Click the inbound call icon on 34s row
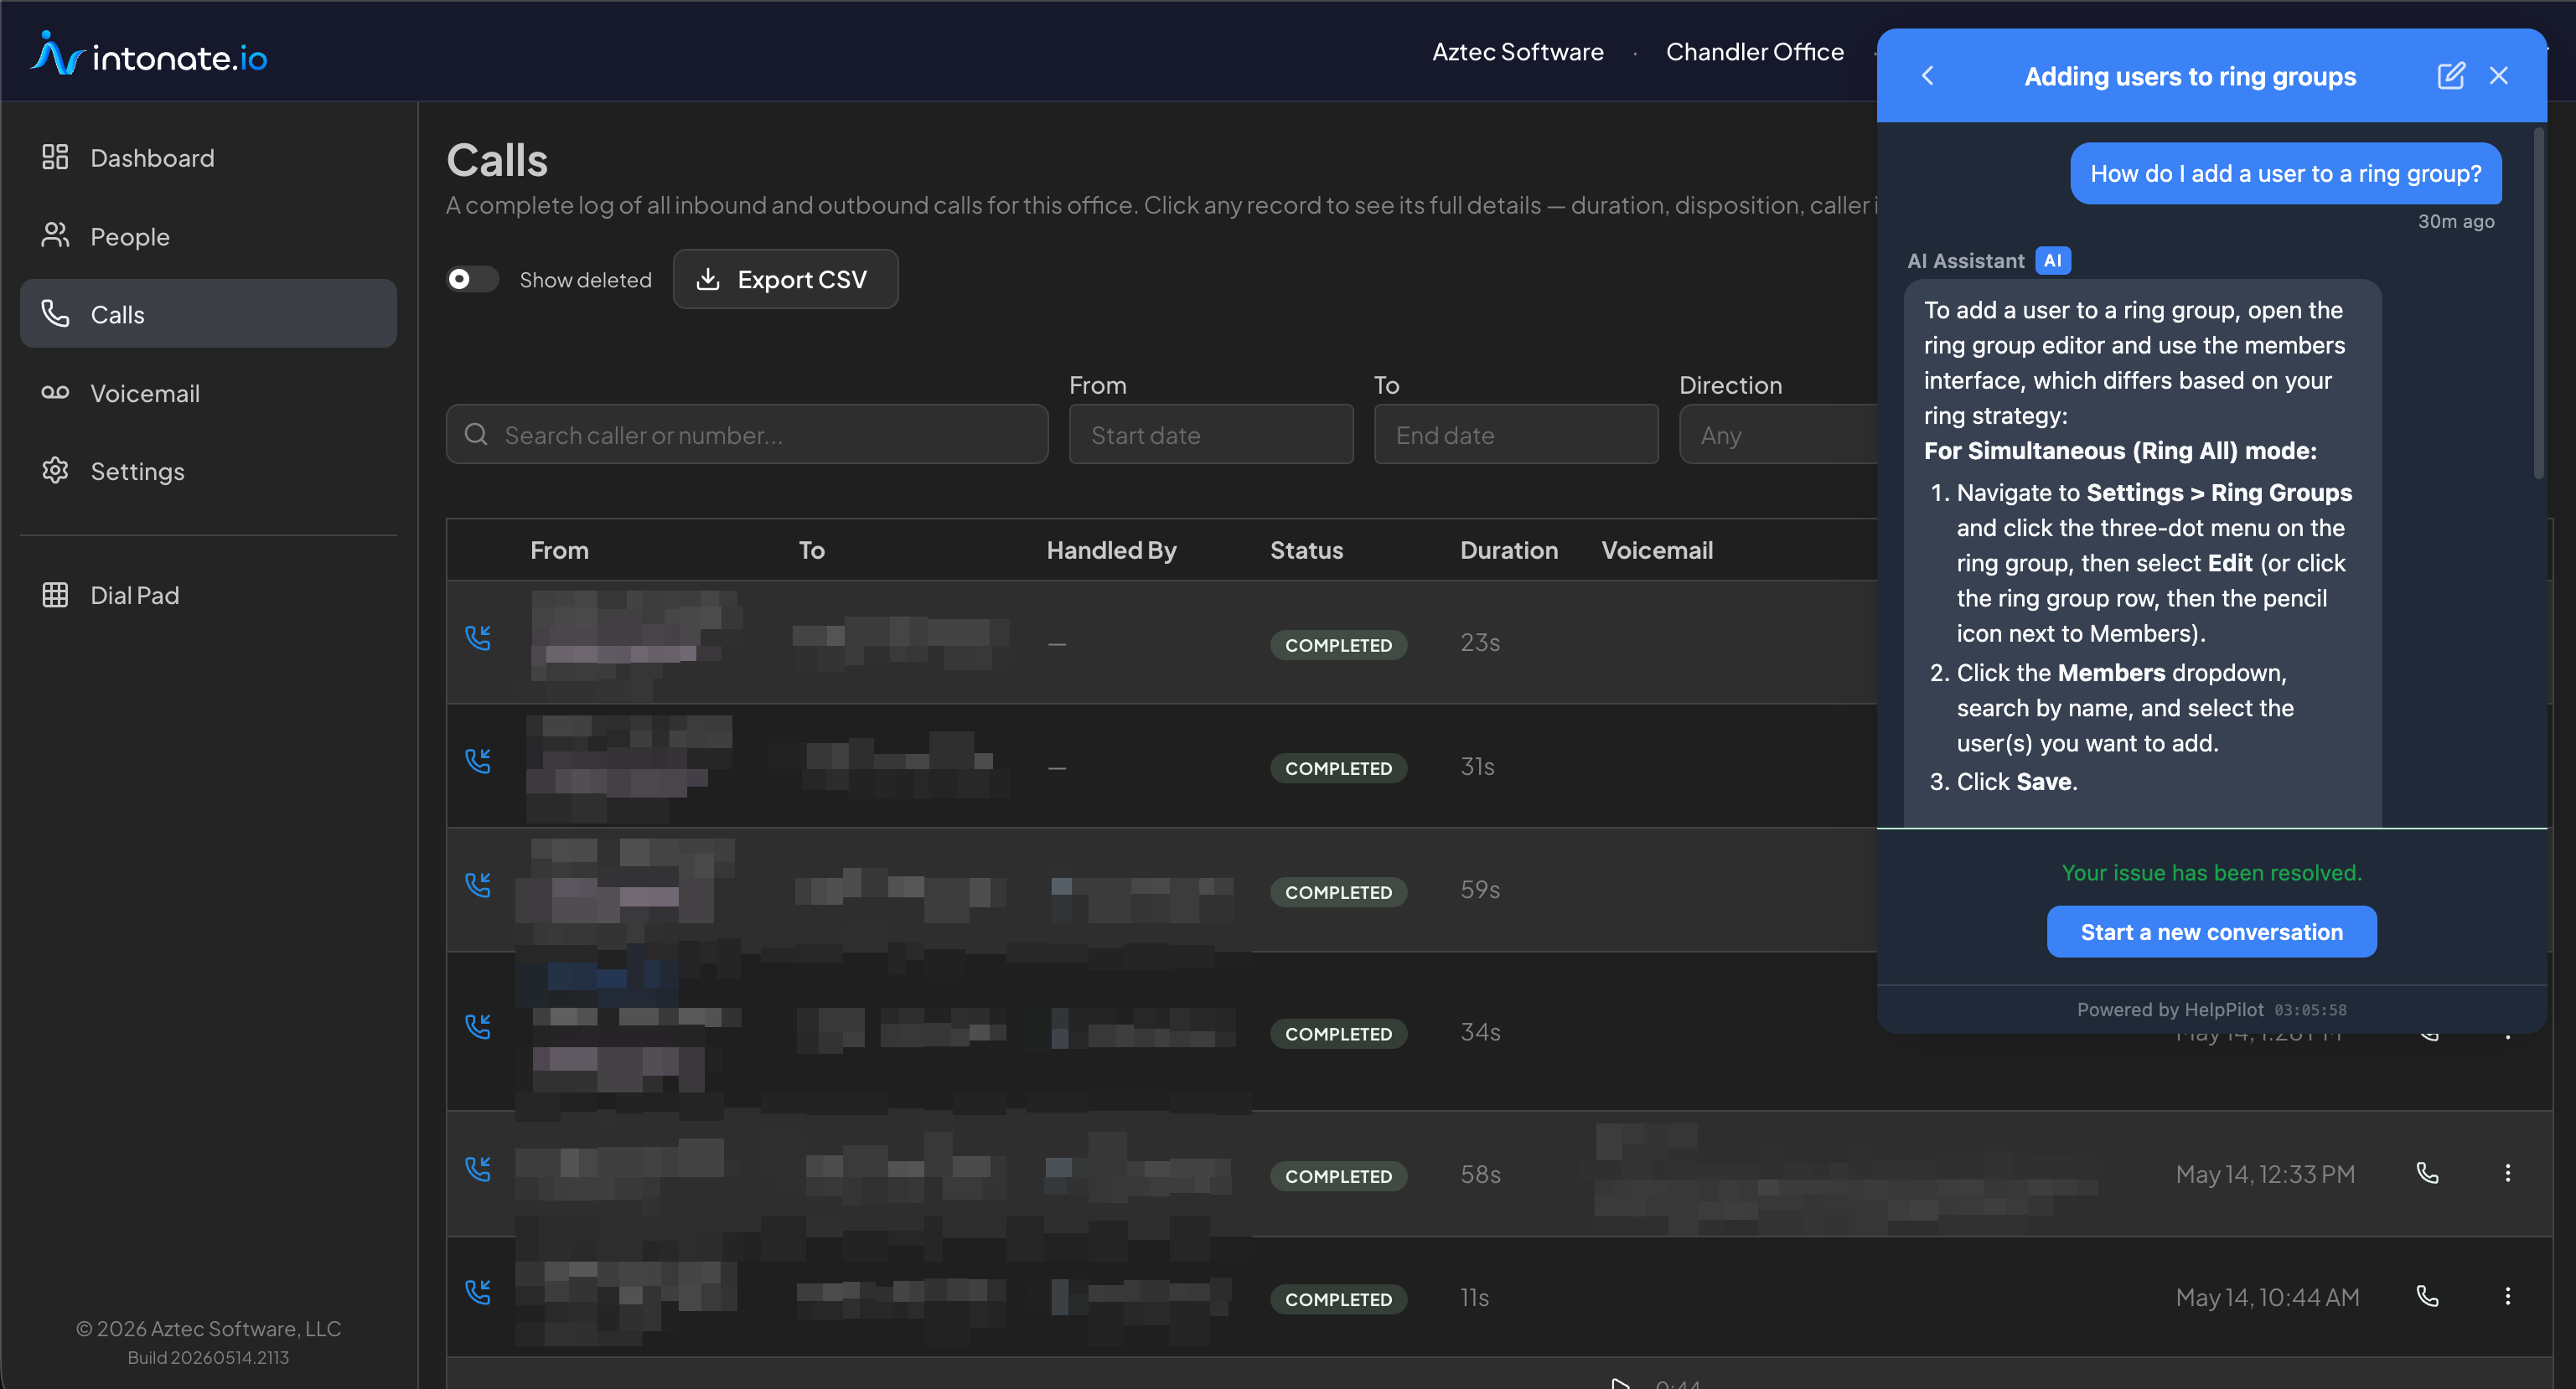Screen dimensions: 2576x1389 (478, 1027)
